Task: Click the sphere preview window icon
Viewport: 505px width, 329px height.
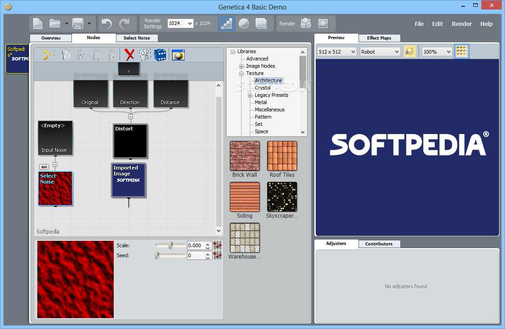Action: tap(178, 55)
